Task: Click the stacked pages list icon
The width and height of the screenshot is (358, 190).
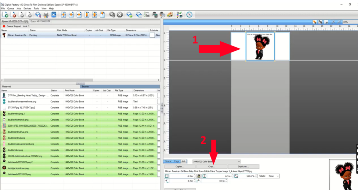Action: [x=139, y=15]
